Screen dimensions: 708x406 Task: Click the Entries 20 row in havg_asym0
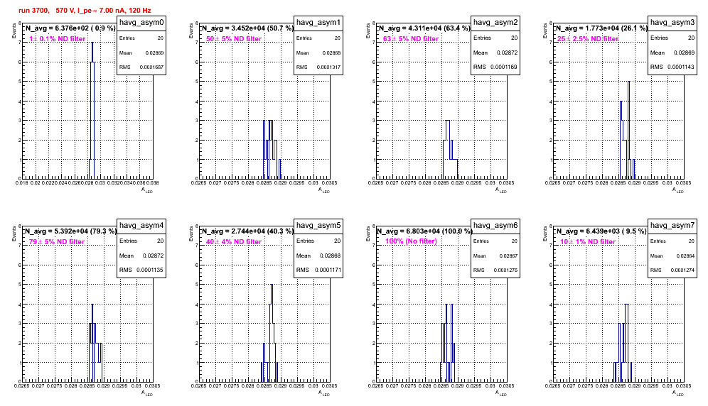click(x=141, y=38)
